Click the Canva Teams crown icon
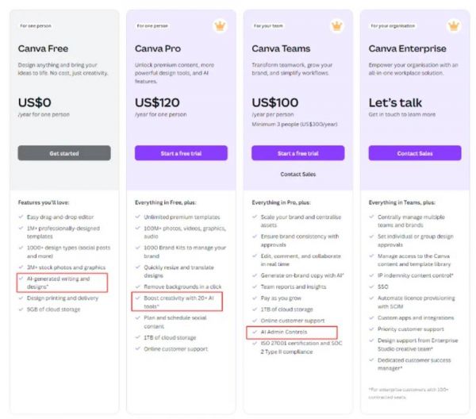Viewport: 476px width, 419px height. (336, 26)
